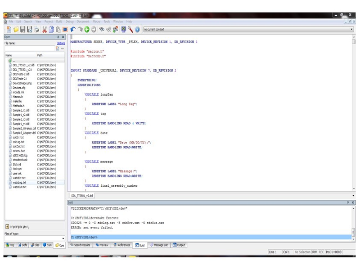Click the Options link
Image resolution: width=360 pixels, height=270 pixels.
61,43
